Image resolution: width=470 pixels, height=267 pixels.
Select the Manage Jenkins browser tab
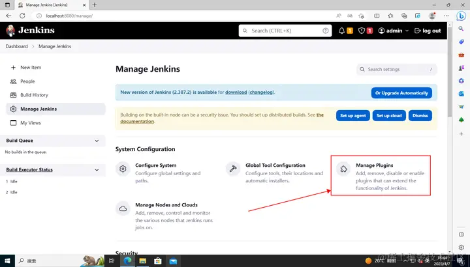[52, 5]
